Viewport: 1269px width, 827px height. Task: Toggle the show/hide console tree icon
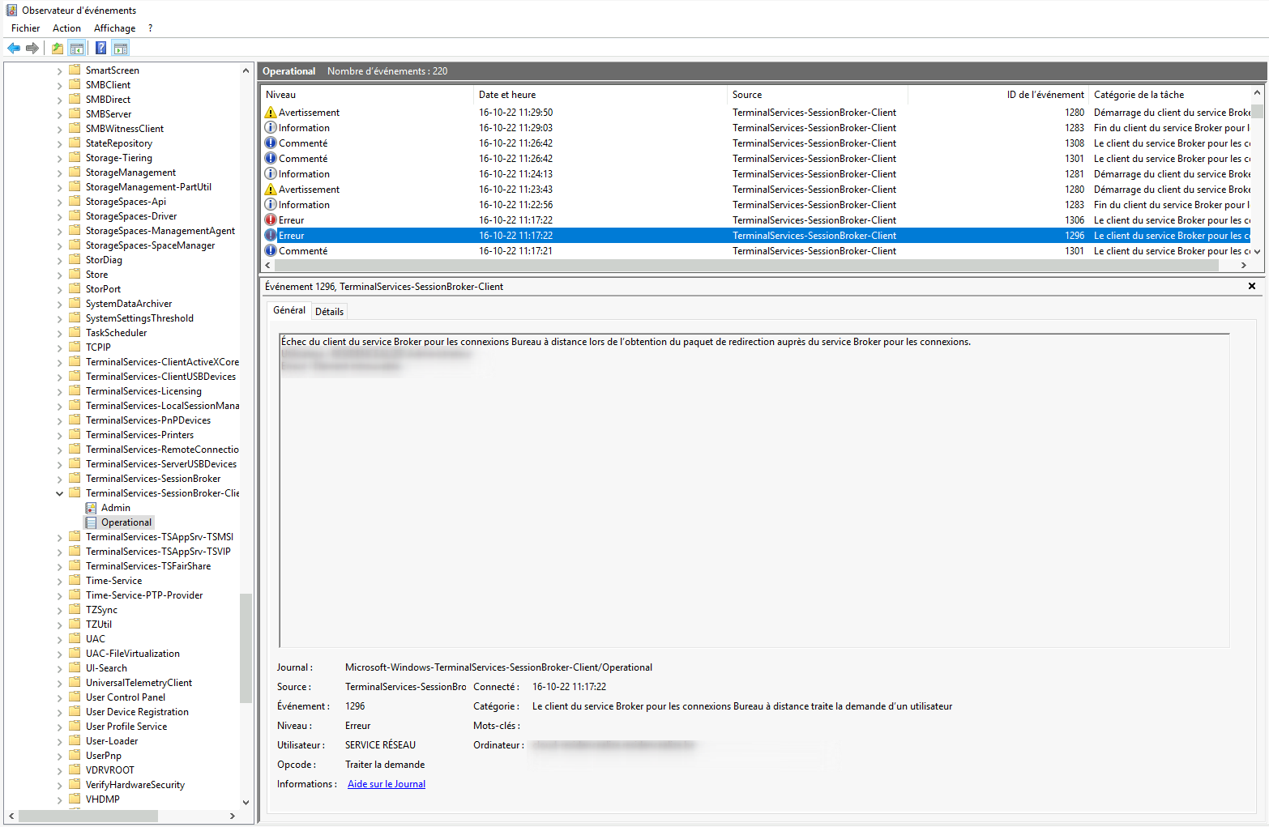click(x=77, y=49)
